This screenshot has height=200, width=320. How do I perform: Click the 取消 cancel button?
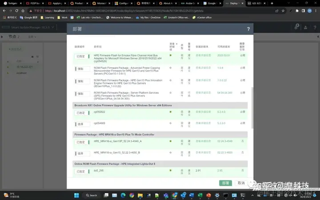coord(241,183)
